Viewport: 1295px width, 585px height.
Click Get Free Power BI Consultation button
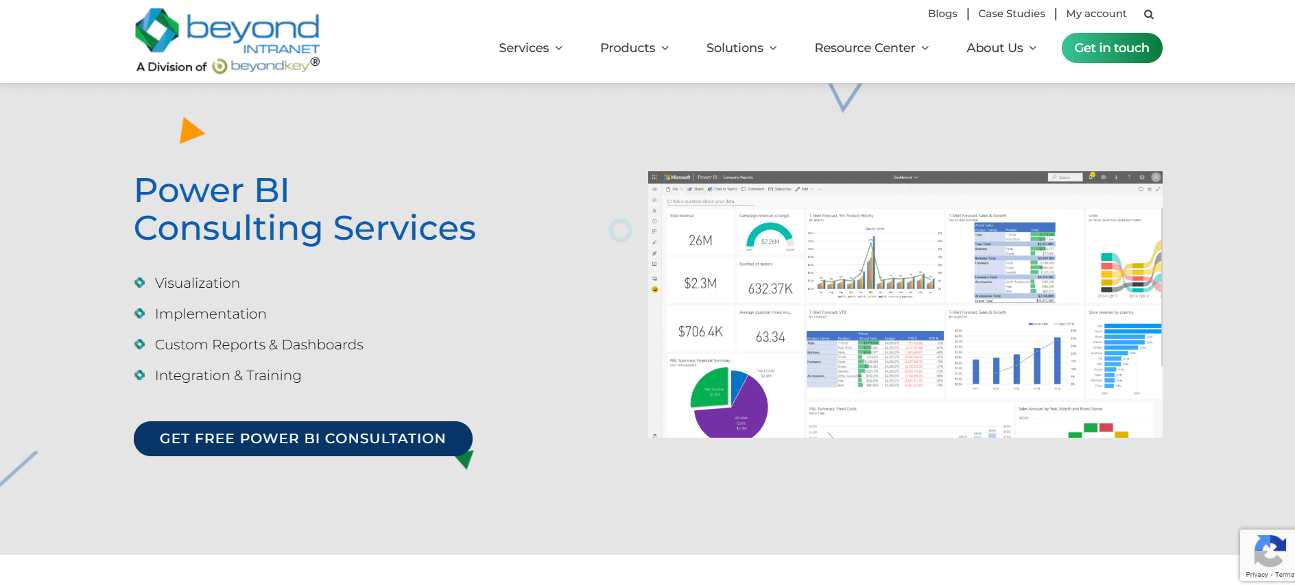tap(303, 438)
